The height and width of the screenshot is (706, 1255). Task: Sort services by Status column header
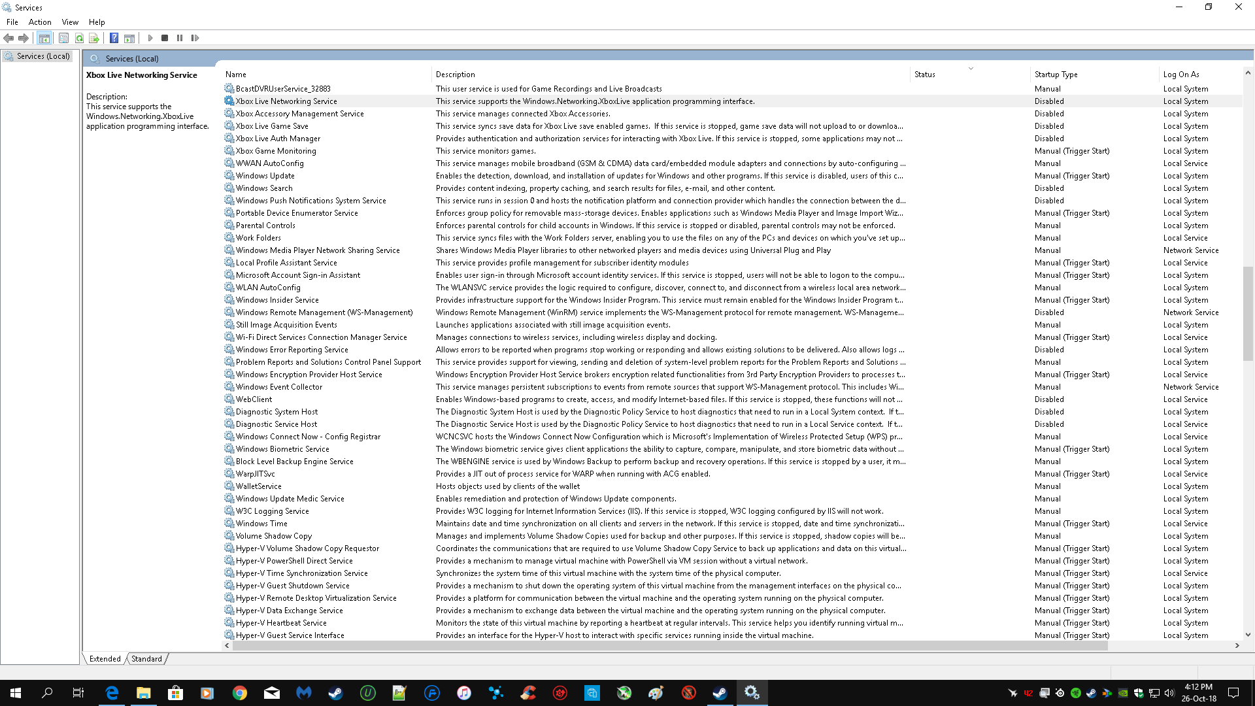pyautogui.click(x=924, y=75)
